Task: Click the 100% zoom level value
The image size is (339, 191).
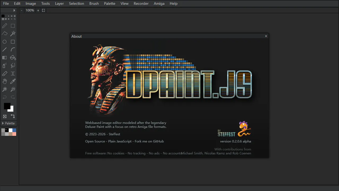Action: click(x=30, y=10)
